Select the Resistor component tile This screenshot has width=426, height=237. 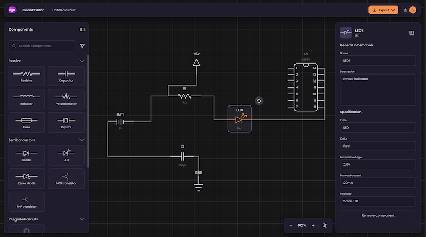[x=27, y=76]
